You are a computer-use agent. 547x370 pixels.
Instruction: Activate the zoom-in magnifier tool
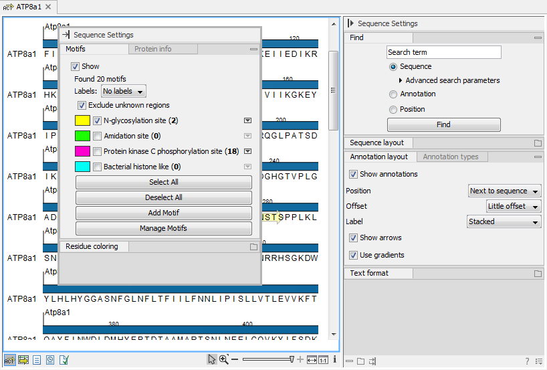point(224,359)
